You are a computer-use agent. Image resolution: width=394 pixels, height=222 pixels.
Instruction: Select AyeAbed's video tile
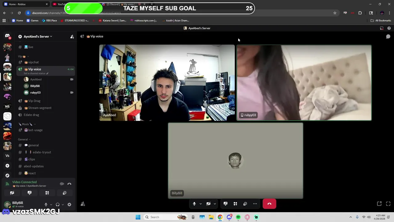click(x=167, y=83)
